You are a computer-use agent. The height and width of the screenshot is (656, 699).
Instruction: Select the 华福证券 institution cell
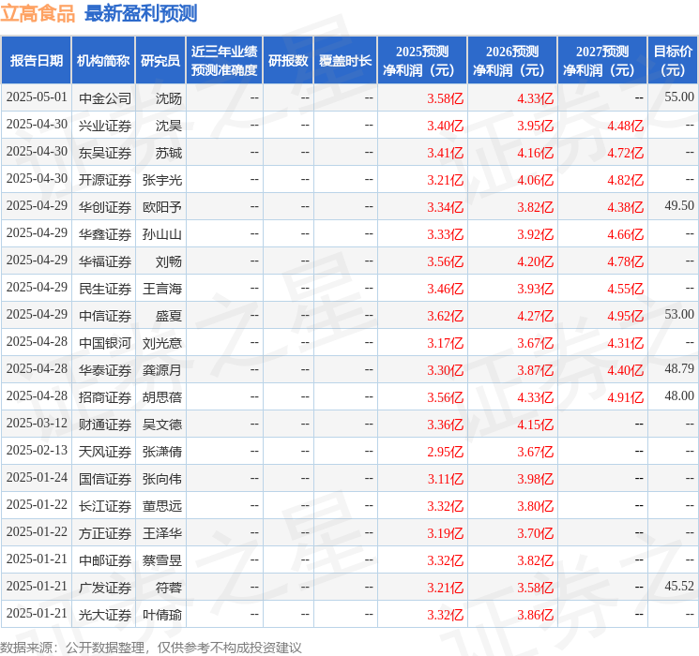coord(105,261)
